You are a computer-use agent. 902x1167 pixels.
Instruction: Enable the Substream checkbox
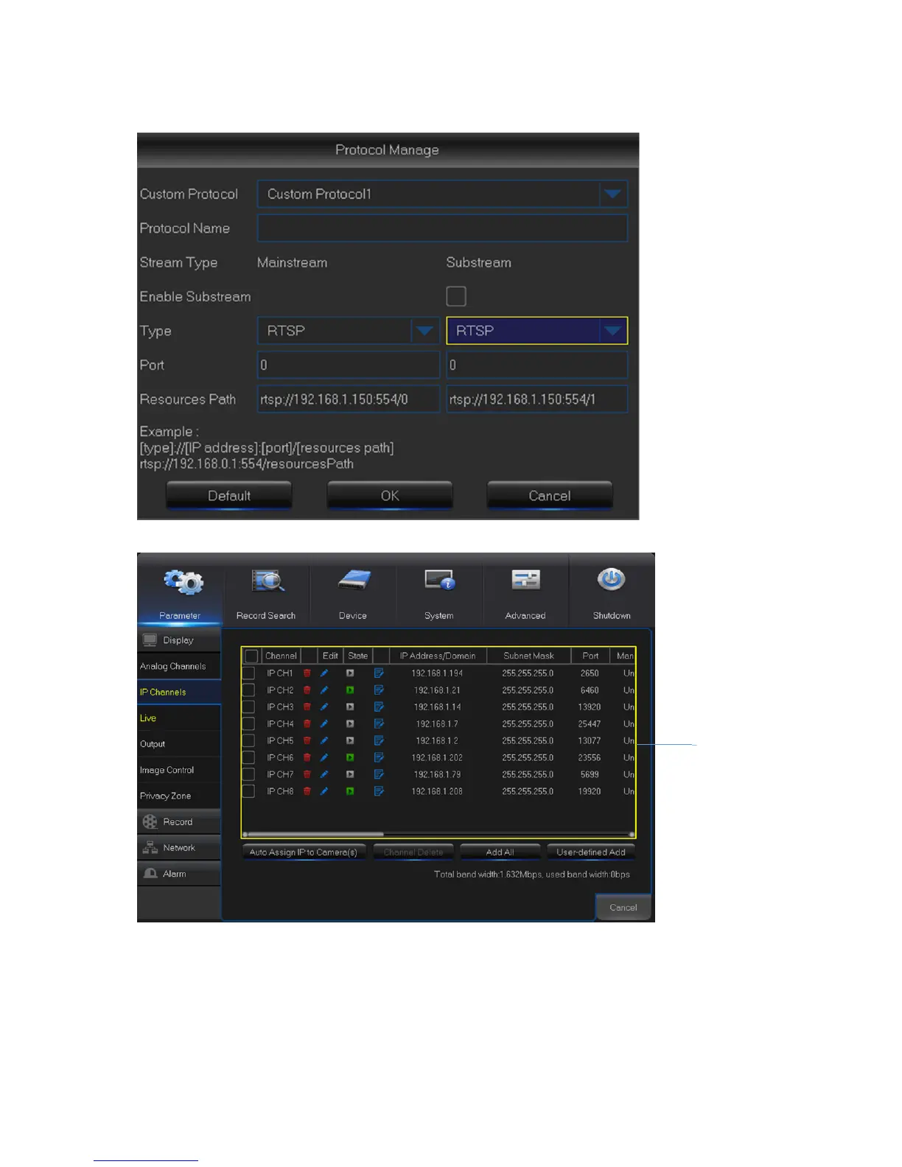(456, 296)
